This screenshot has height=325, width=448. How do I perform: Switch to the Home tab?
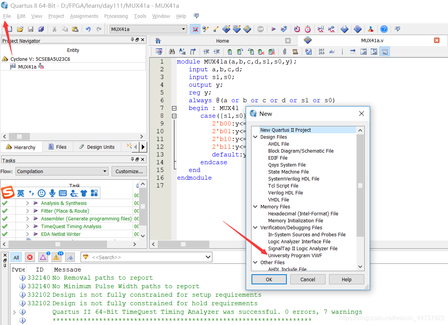pos(222,41)
